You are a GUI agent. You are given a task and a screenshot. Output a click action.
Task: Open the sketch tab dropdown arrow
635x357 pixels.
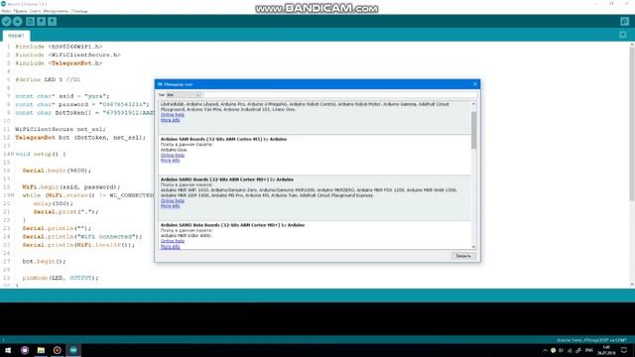coord(623,36)
